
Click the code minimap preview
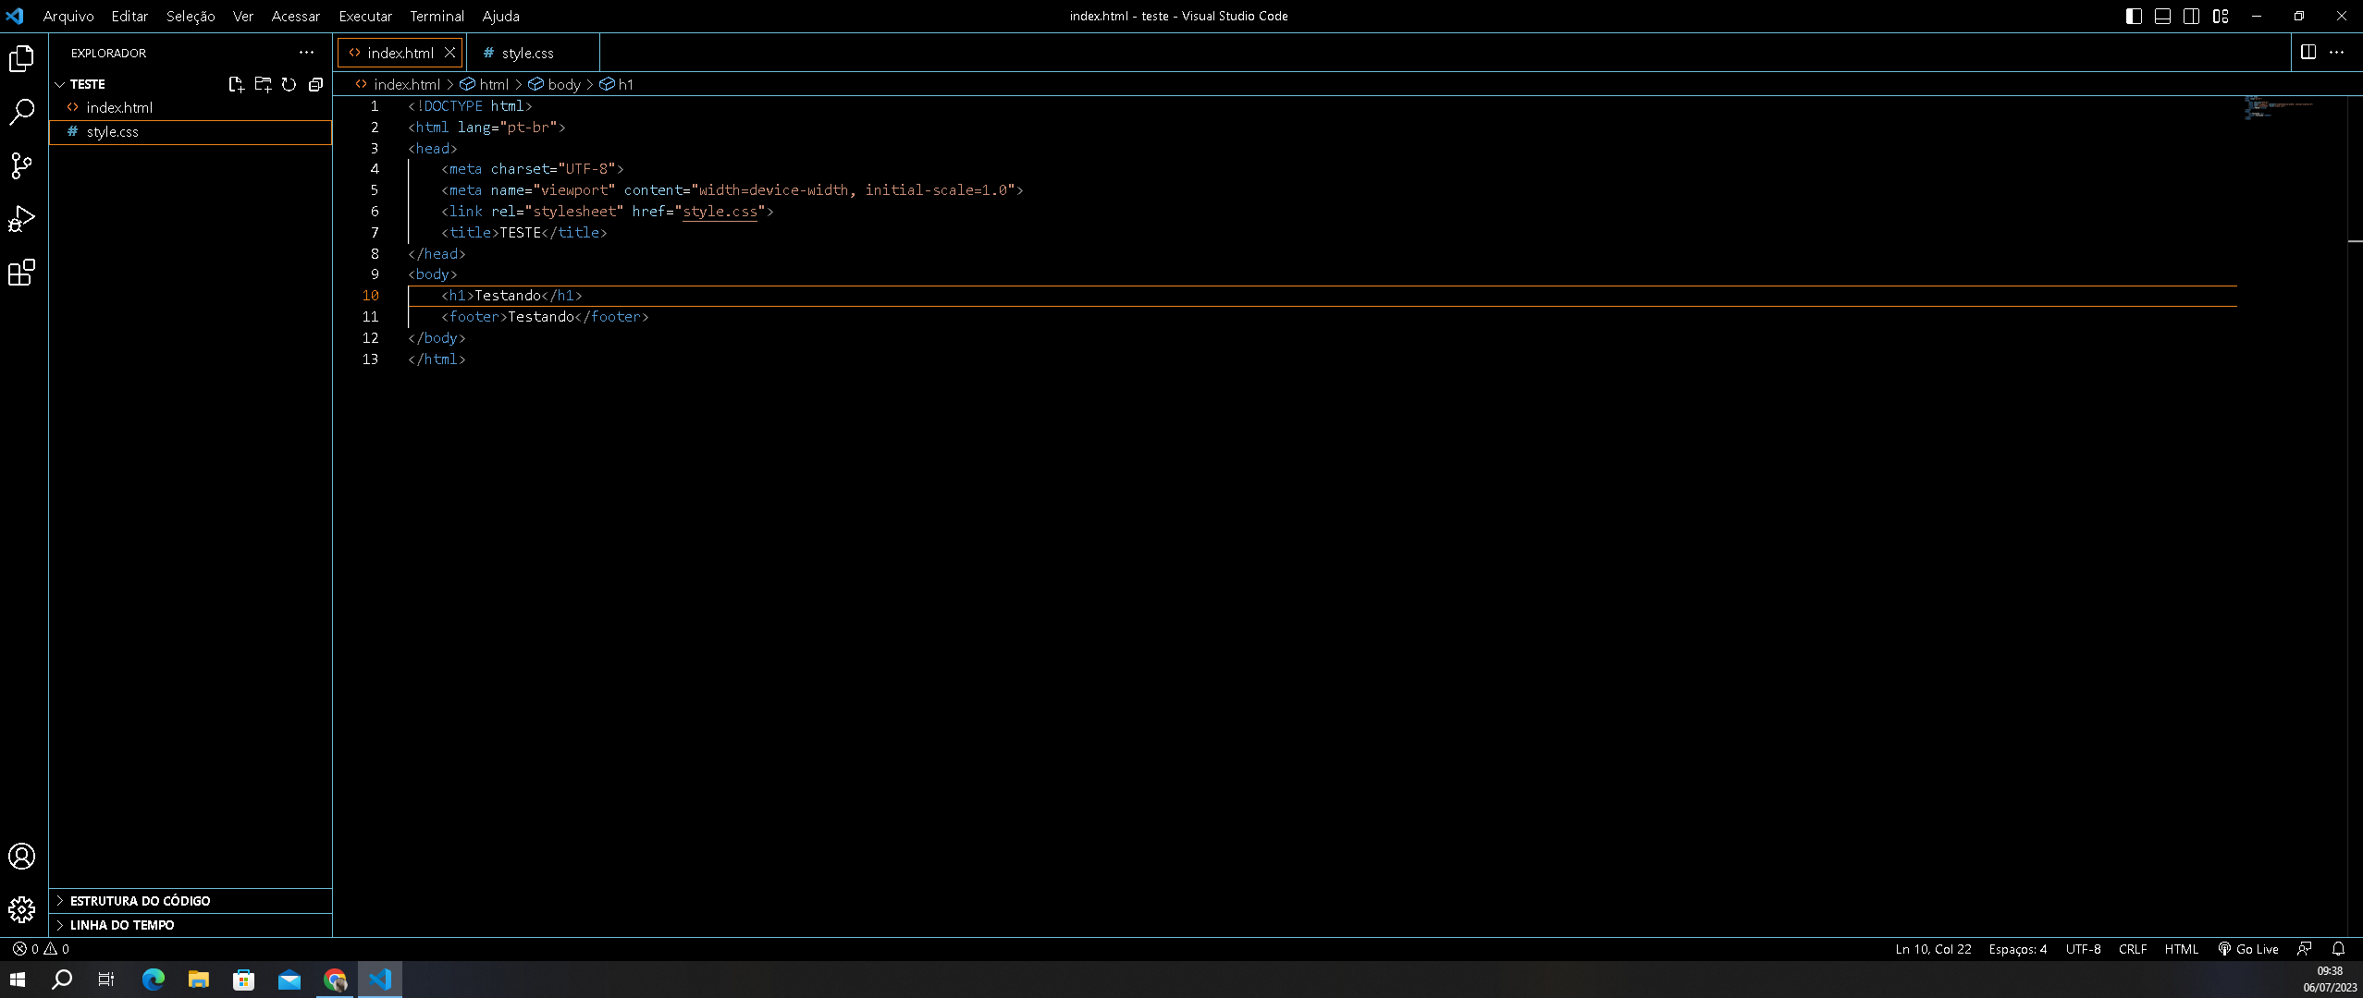click(x=2280, y=107)
